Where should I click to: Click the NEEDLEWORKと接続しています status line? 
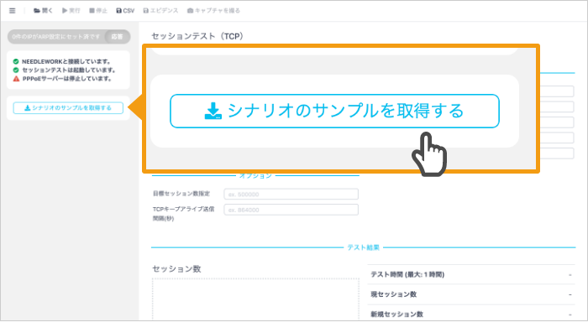(62, 61)
